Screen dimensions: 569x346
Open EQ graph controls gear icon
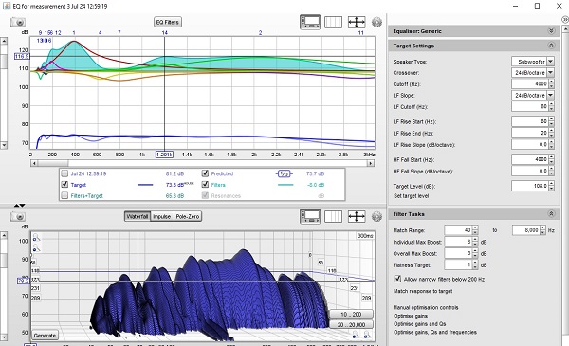tap(376, 22)
